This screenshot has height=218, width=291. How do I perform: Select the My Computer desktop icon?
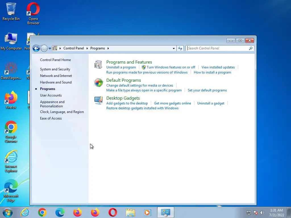click(x=11, y=41)
